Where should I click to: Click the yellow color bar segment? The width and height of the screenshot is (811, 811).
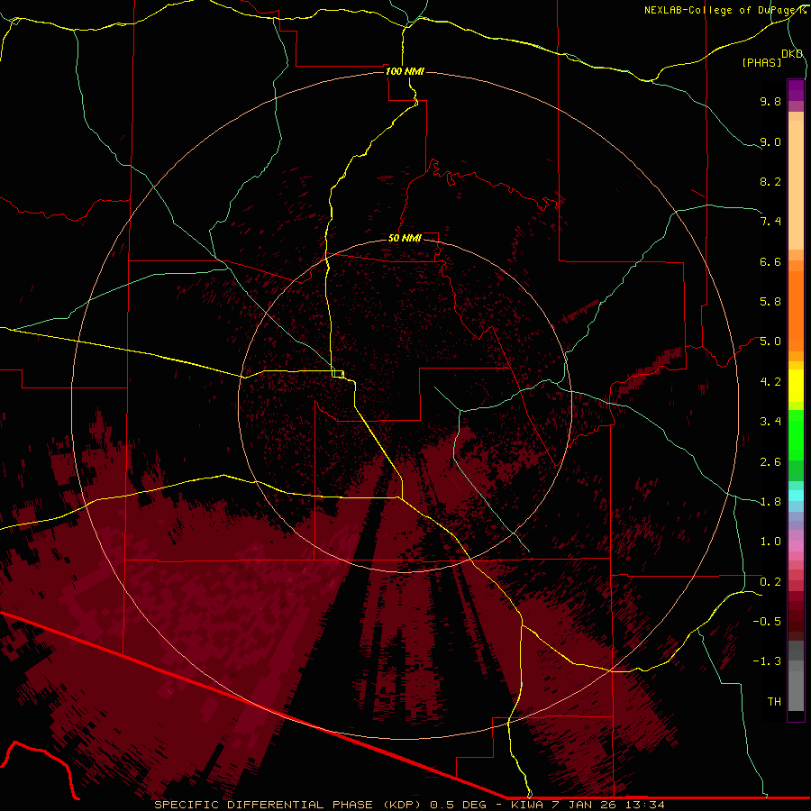(x=796, y=386)
